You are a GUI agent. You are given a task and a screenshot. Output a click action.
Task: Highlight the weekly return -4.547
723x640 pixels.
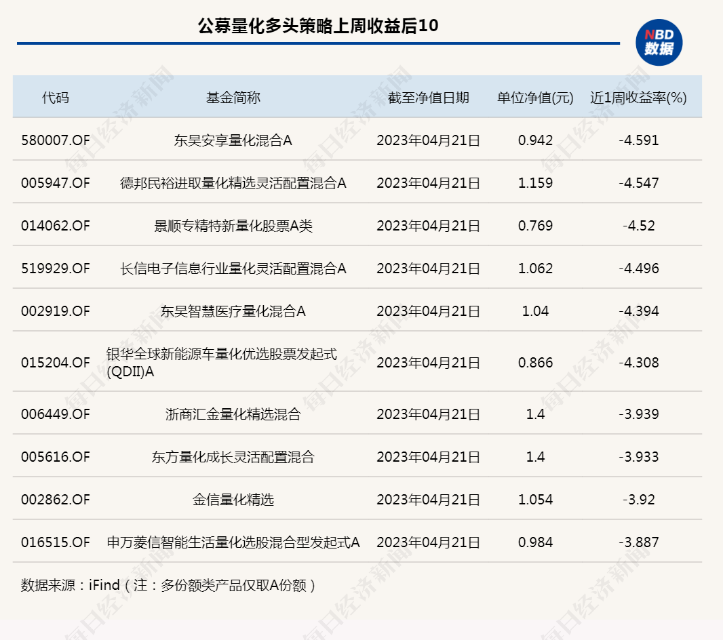639,183
